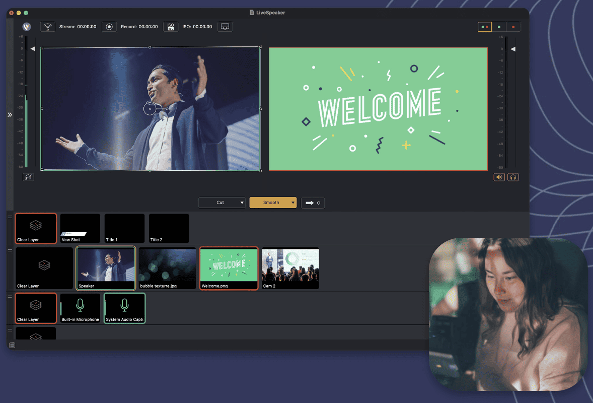The image size is (593, 403).
Task: Open the shot list icon in the bottom-left corner
Action: [12, 345]
